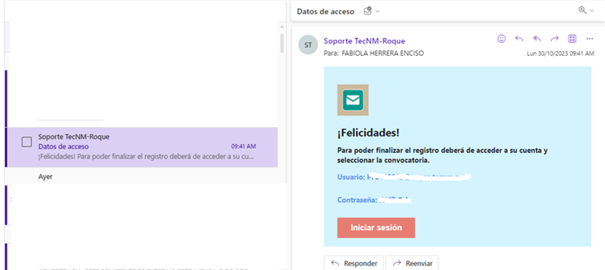
Task: Click the ST sender avatar
Action: 308,45
